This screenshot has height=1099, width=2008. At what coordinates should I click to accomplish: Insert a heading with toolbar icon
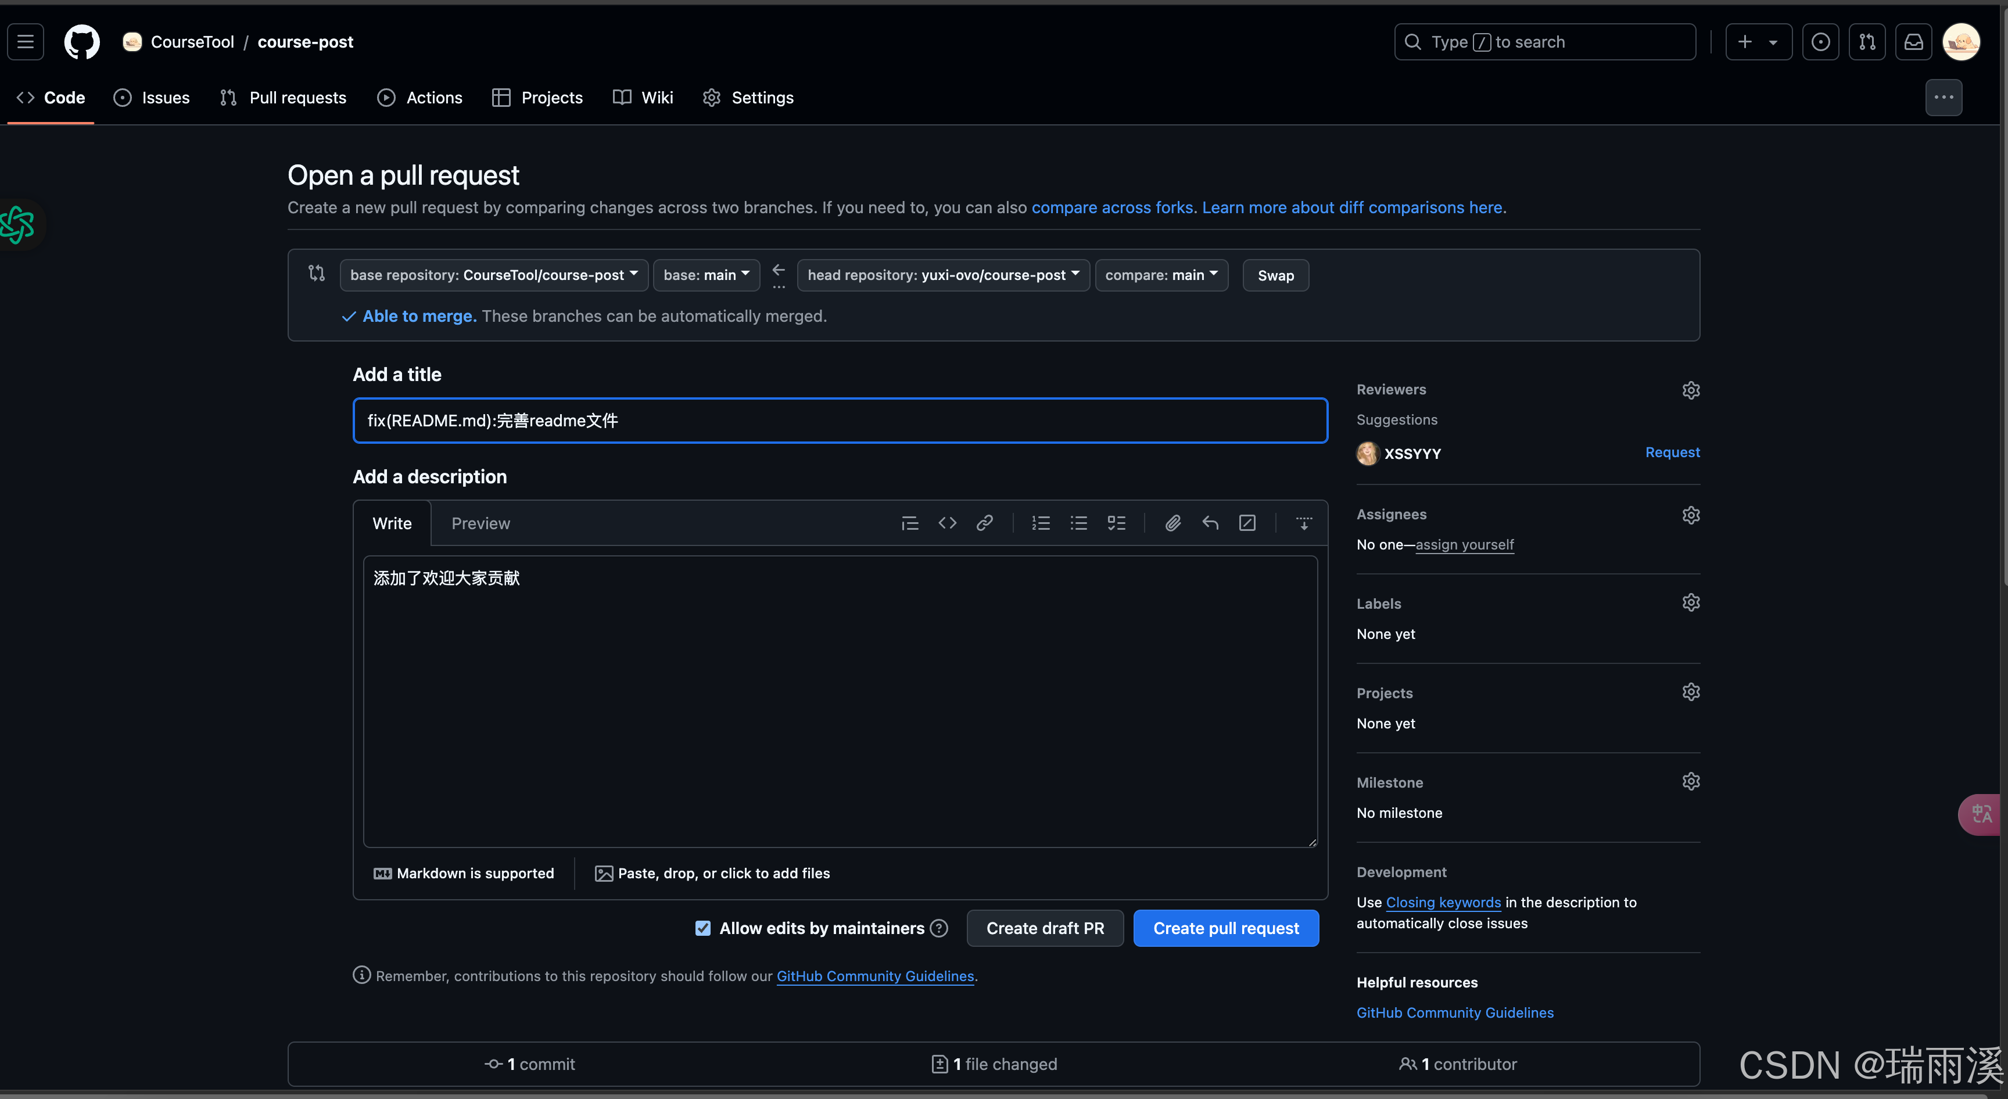(x=910, y=523)
